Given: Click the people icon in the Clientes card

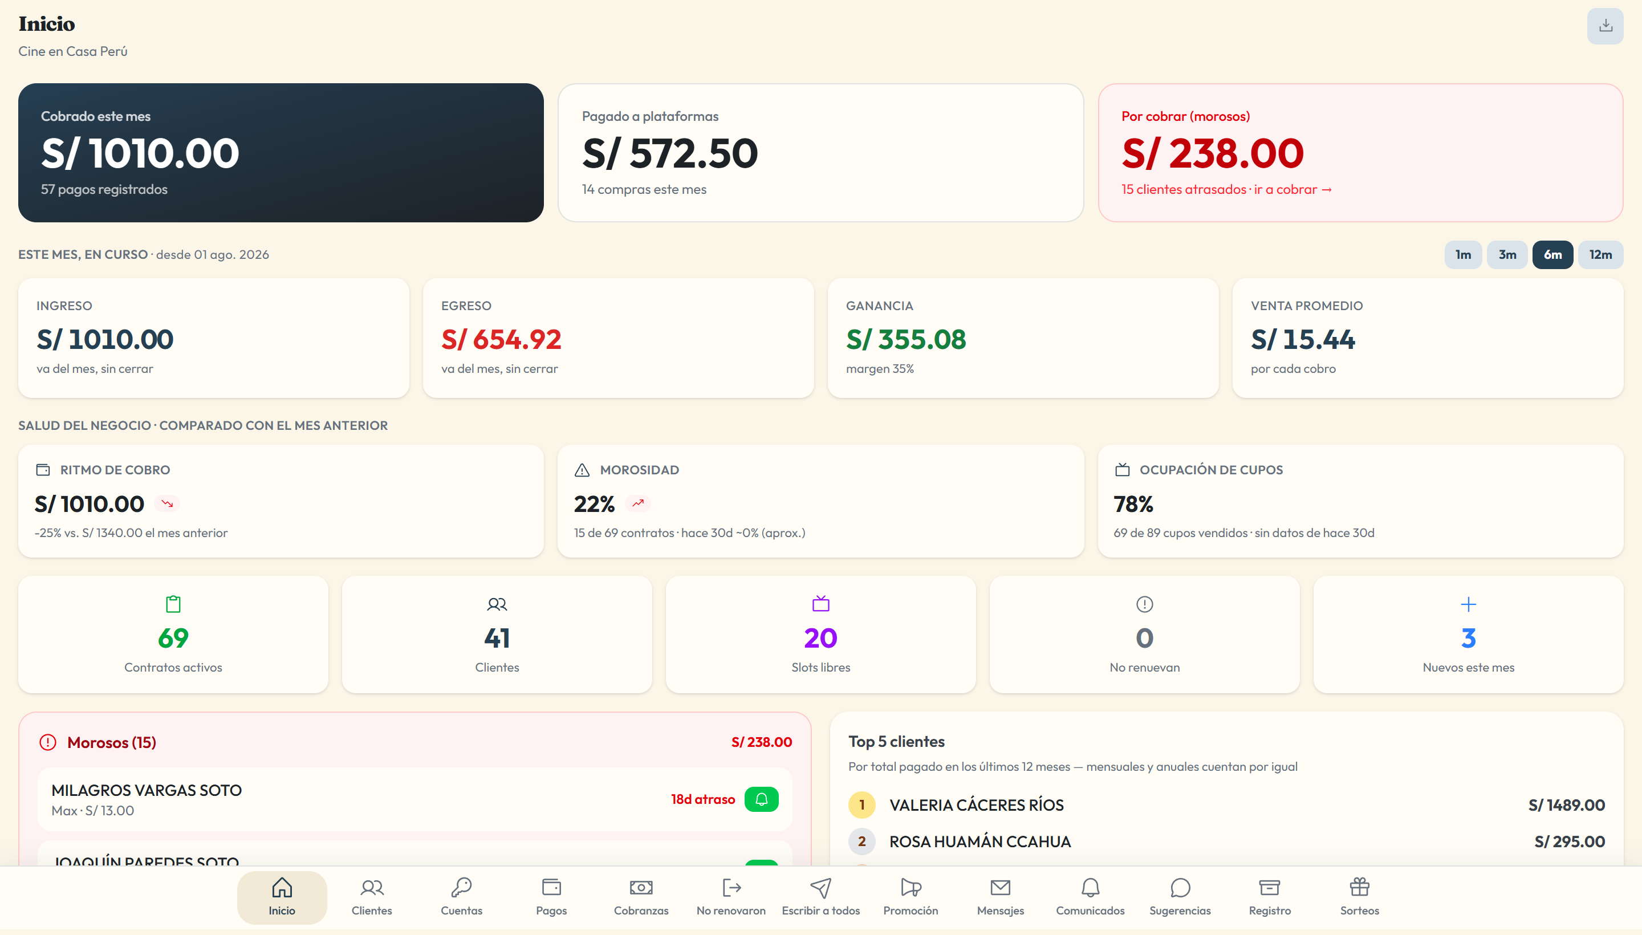Looking at the screenshot, I should (497, 604).
